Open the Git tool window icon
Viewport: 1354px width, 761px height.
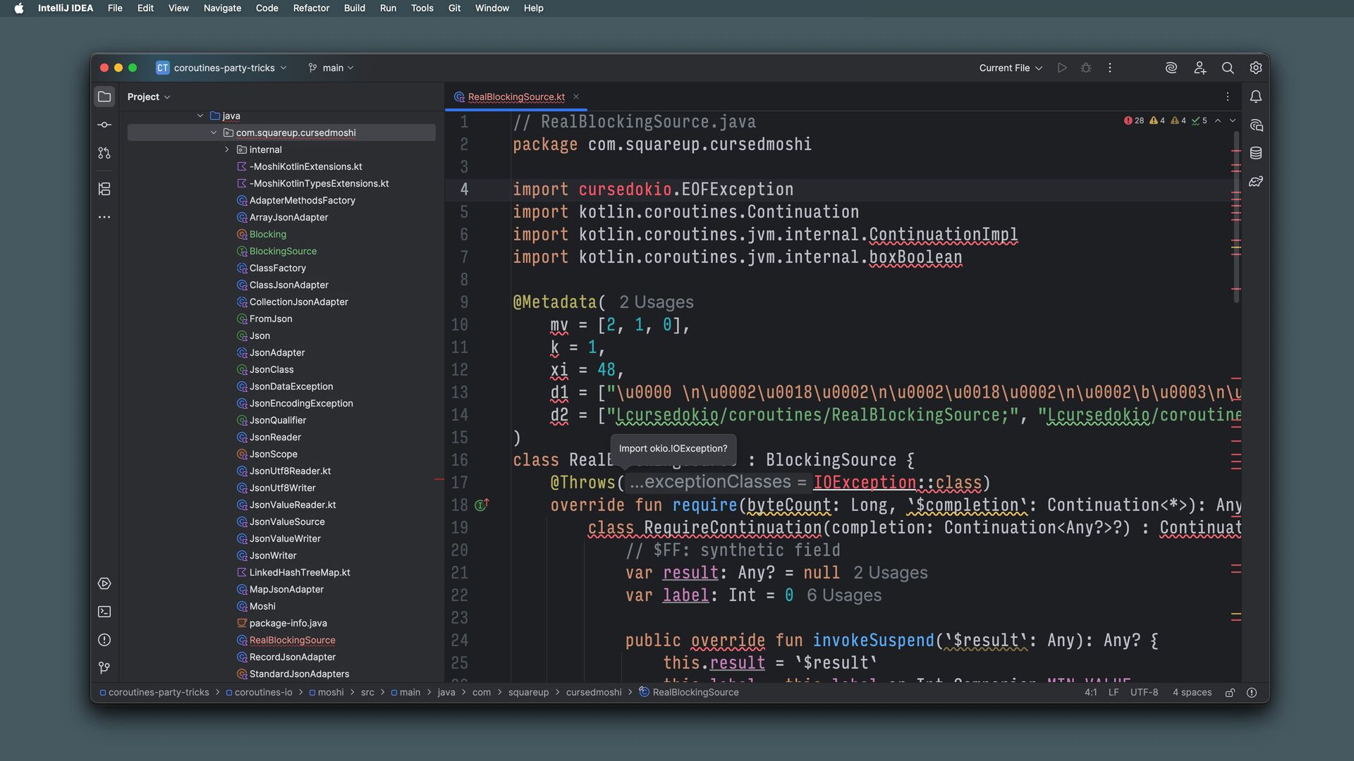[x=104, y=667]
